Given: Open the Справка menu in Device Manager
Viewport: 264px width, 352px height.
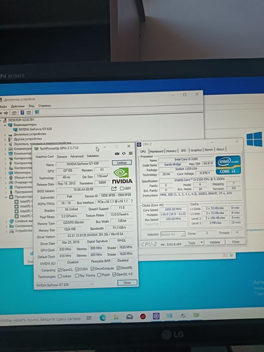Looking at the screenshot, I should click(44, 106).
